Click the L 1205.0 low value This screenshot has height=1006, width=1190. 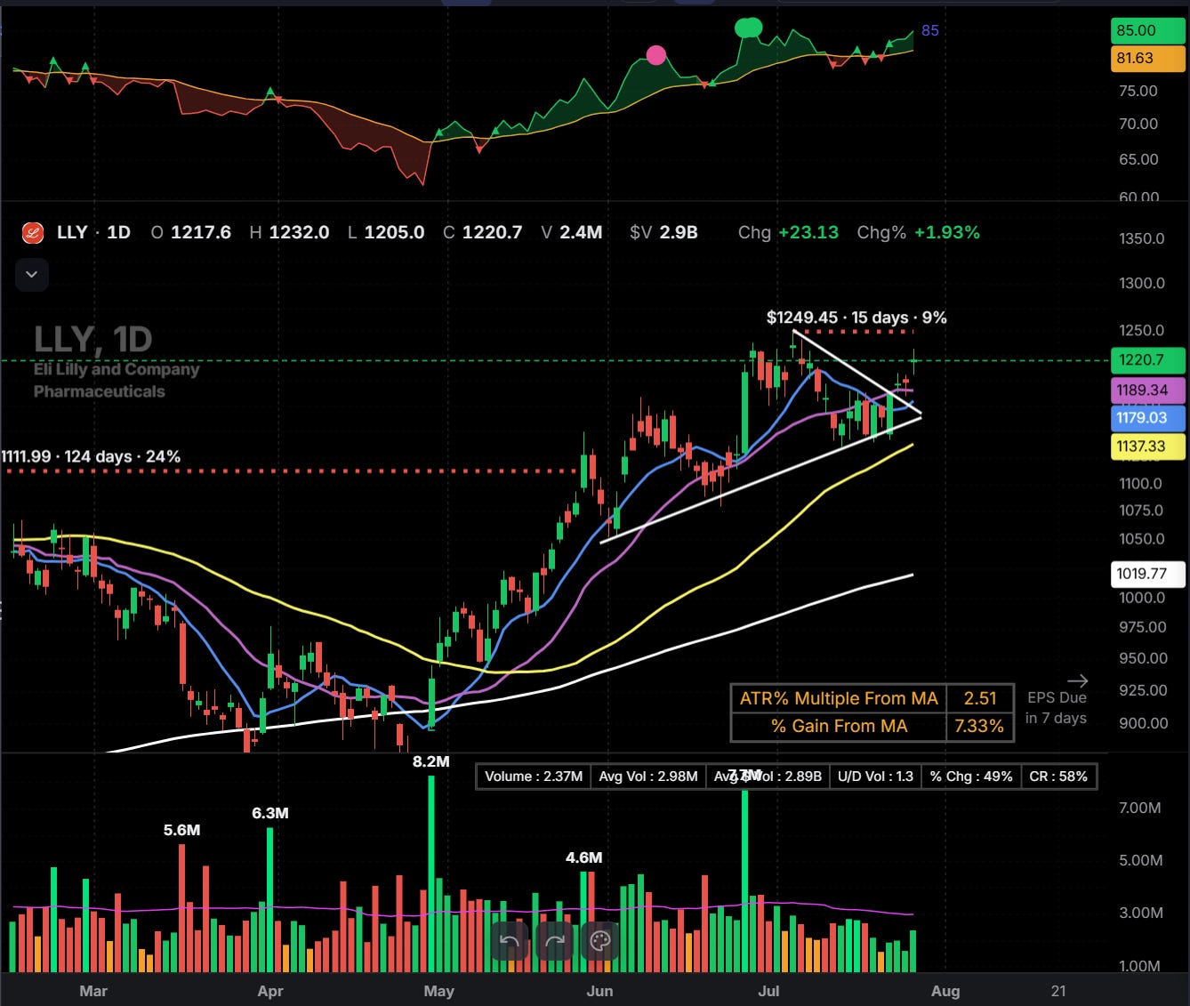coord(386,232)
